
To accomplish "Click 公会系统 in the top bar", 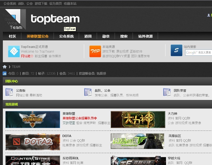I will click(x=10, y=4).
